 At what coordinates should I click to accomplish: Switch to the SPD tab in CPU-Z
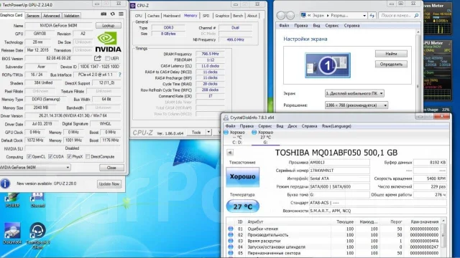pyautogui.click(x=206, y=16)
